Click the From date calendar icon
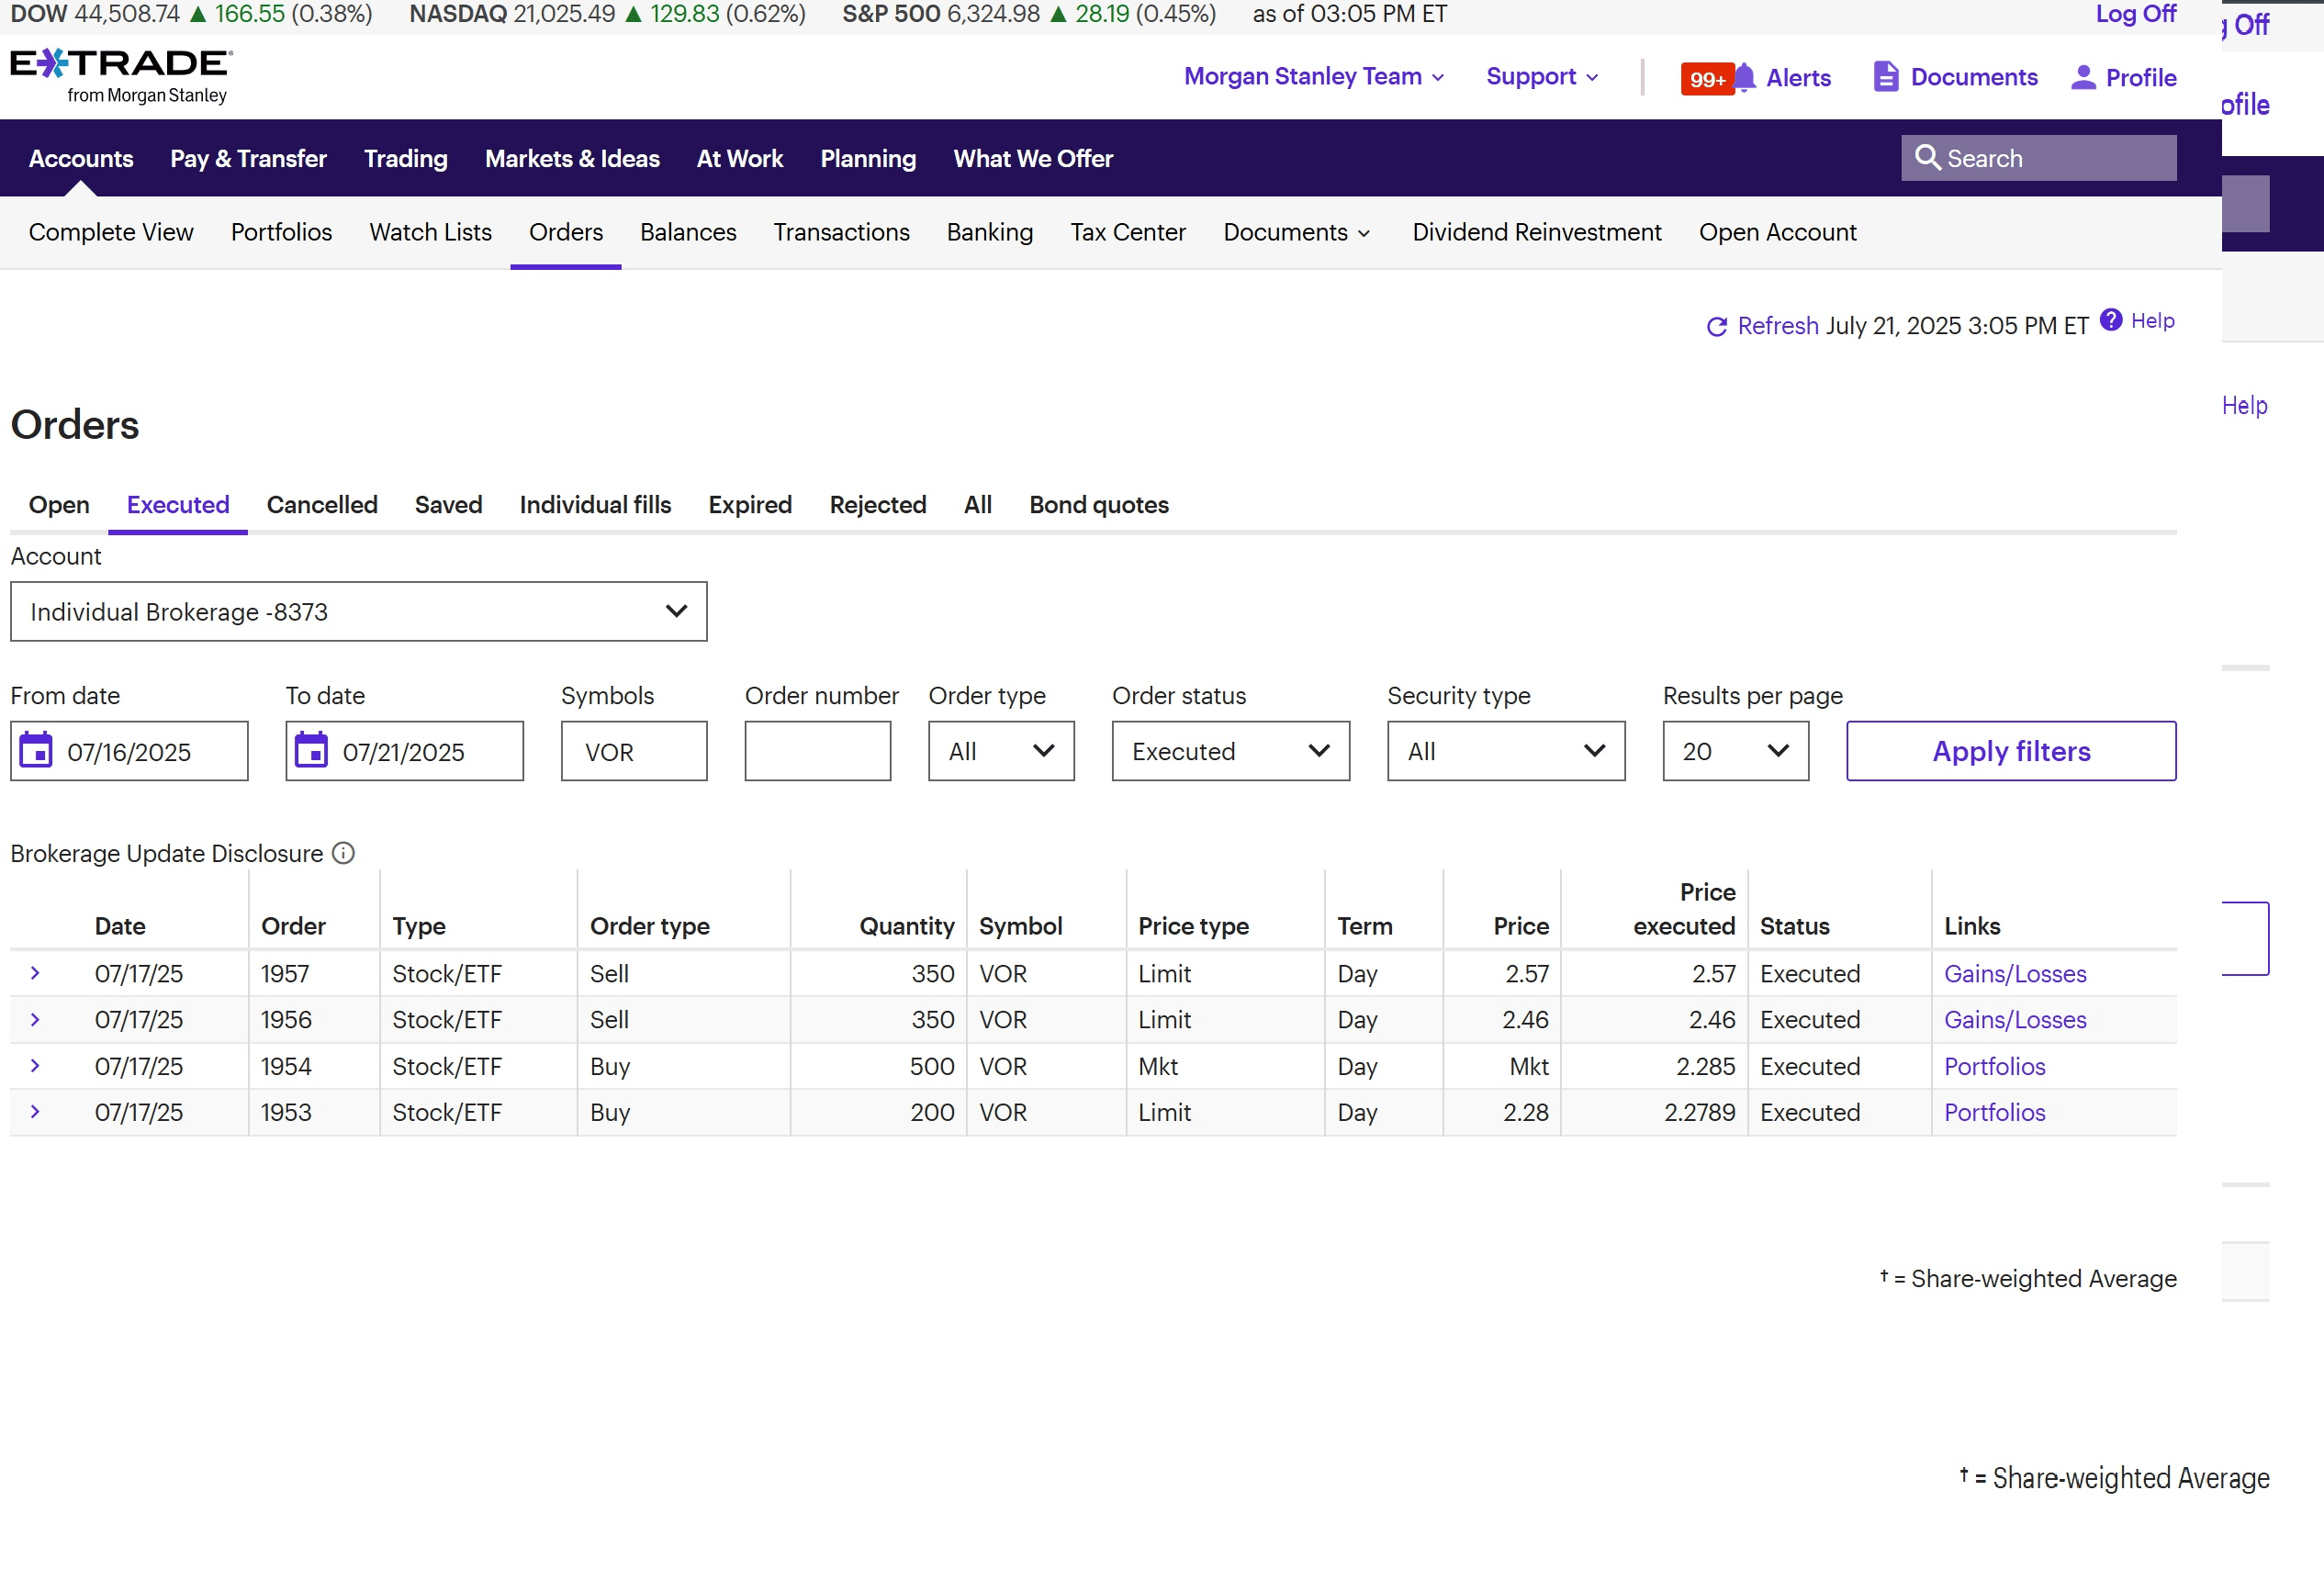The image size is (2324, 1580). coord(37,750)
